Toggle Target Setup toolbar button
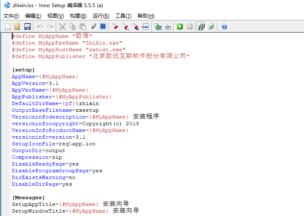The image size is (304, 216). pos(201,26)
